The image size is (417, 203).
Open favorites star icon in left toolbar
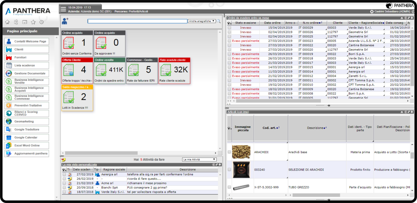[33, 22]
